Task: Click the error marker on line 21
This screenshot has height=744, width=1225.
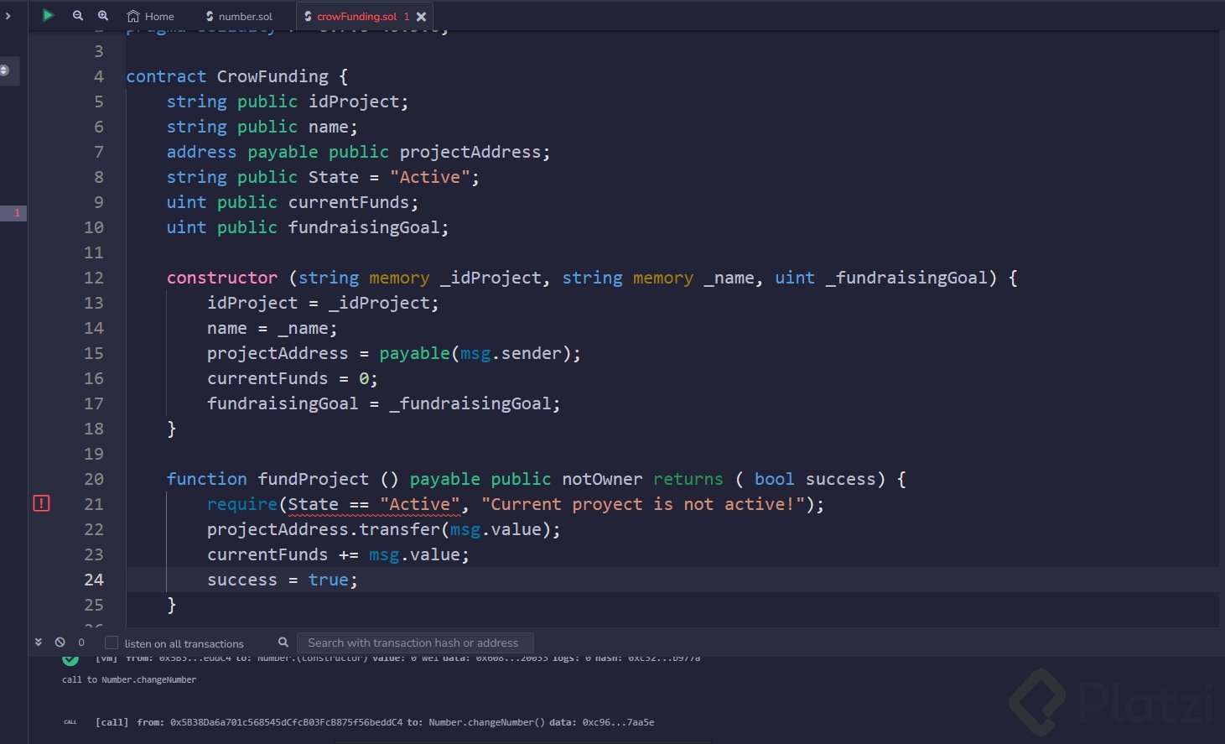Action: coord(41,503)
